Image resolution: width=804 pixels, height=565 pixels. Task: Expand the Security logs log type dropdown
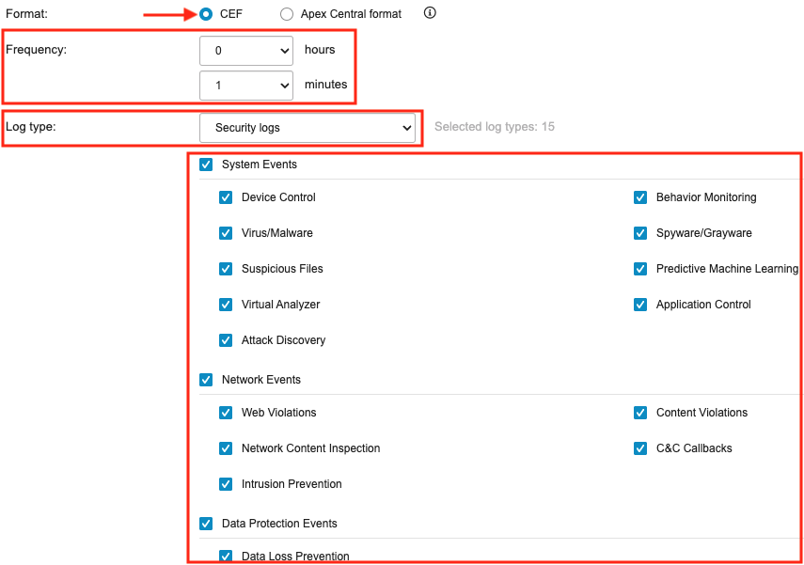(307, 128)
